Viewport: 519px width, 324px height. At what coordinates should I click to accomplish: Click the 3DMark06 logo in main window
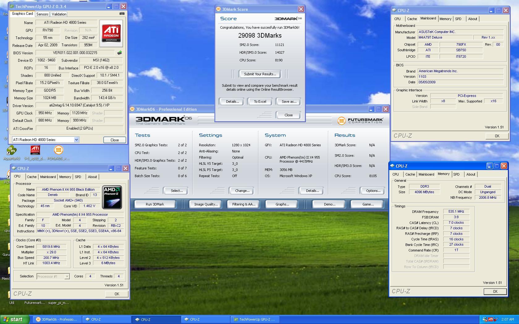tap(164, 120)
